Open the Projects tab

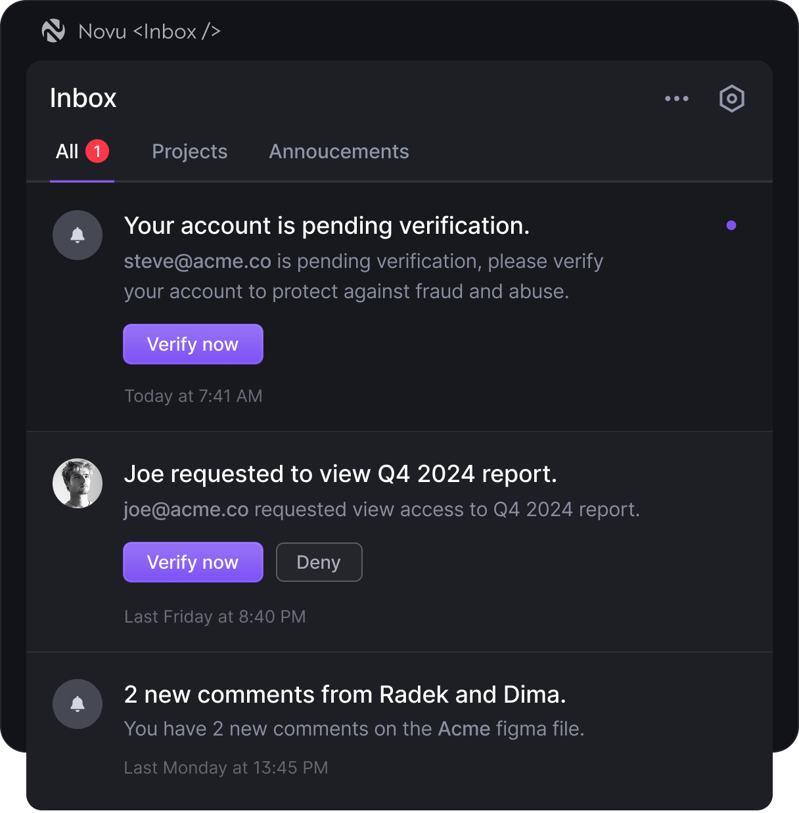pos(189,152)
